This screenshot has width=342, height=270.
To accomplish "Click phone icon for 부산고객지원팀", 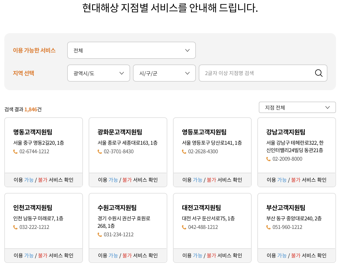I will (x=269, y=227).
